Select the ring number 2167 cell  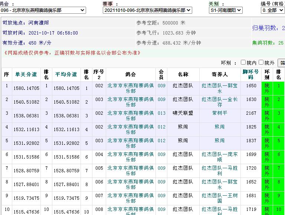click(x=251, y=113)
